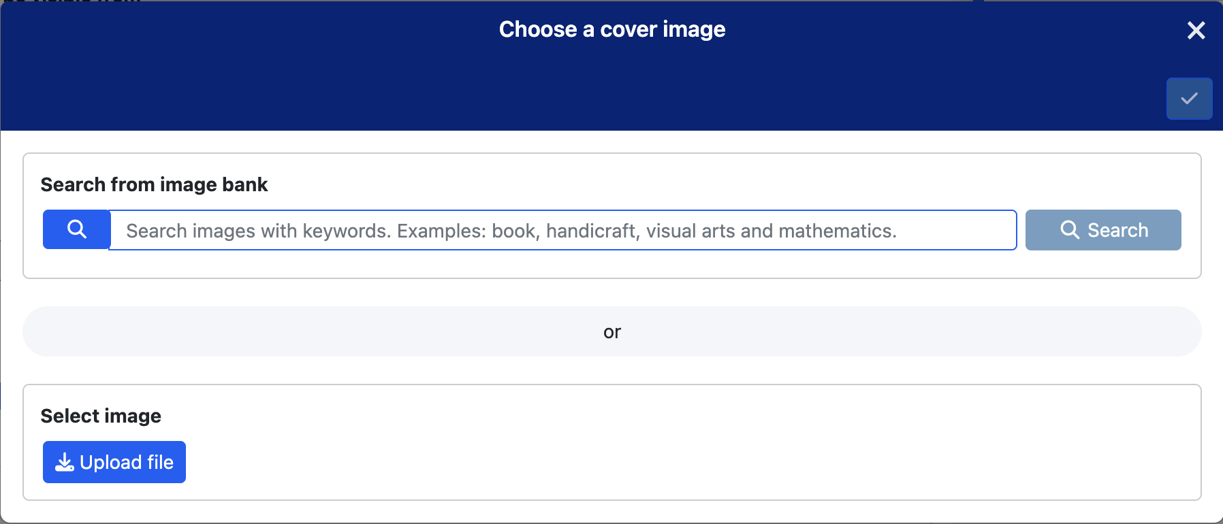
Task: Click blank area below the image bank search field
Action: click(x=545, y=264)
